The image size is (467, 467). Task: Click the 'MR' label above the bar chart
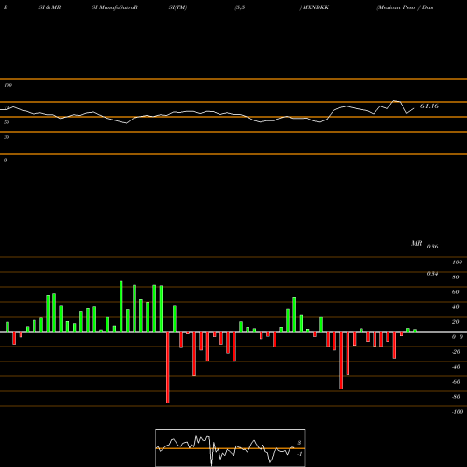(417, 243)
